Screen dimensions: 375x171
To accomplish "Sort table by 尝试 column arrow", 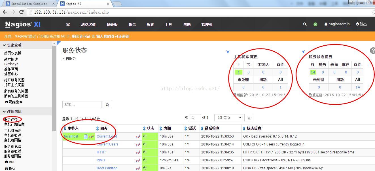I will point(186,128).
